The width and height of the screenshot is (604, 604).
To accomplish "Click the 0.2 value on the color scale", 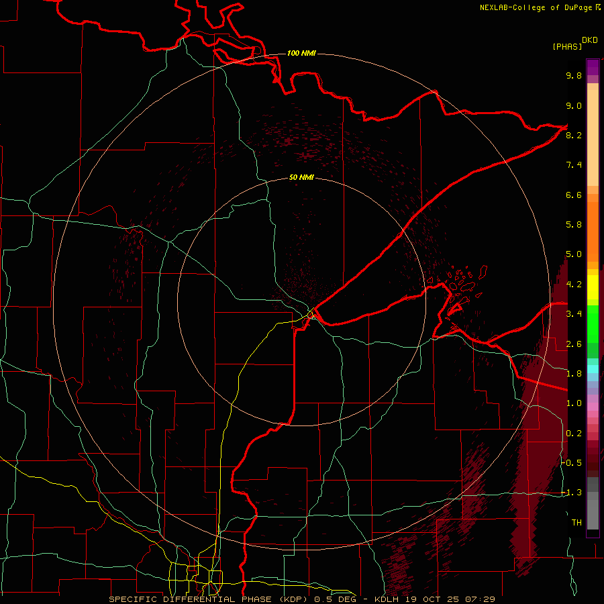I will click(x=574, y=434).
